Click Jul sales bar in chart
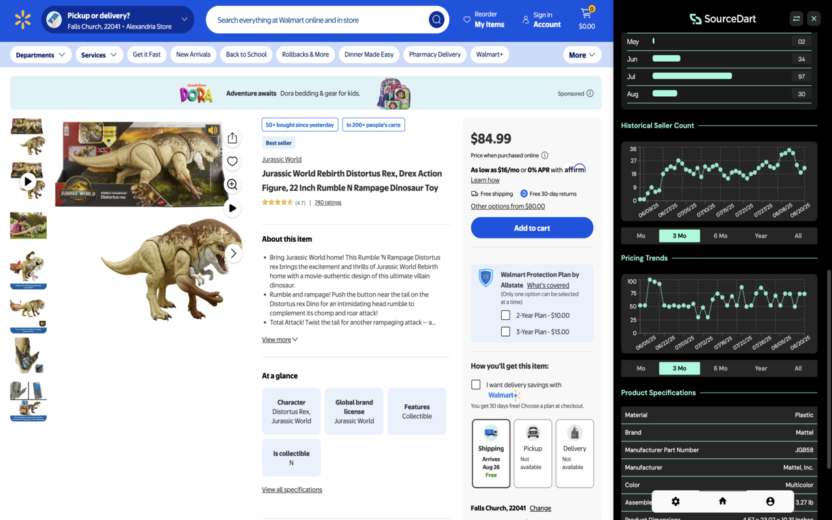 pyautogui.click(x=692, y=76)
